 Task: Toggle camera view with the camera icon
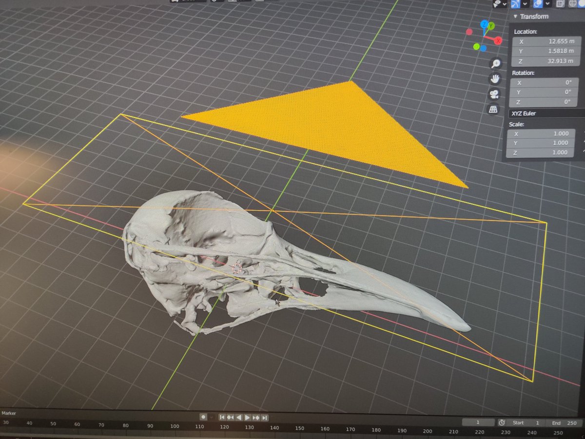pos(495,94)
